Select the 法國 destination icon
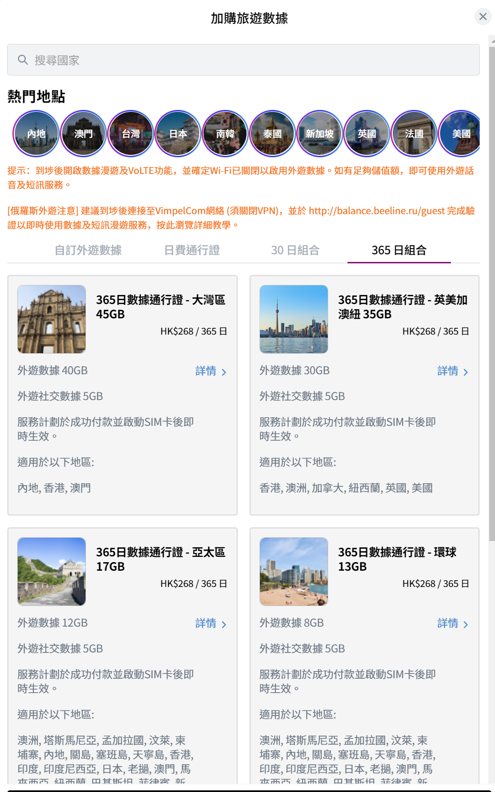 coord(414,134)
